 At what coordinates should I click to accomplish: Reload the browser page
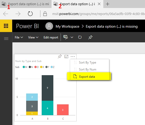coord(30,14)
